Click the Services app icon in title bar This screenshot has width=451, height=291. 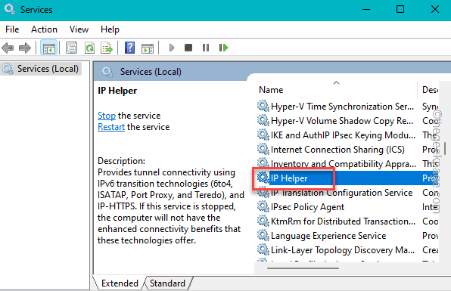click(10, 9)
